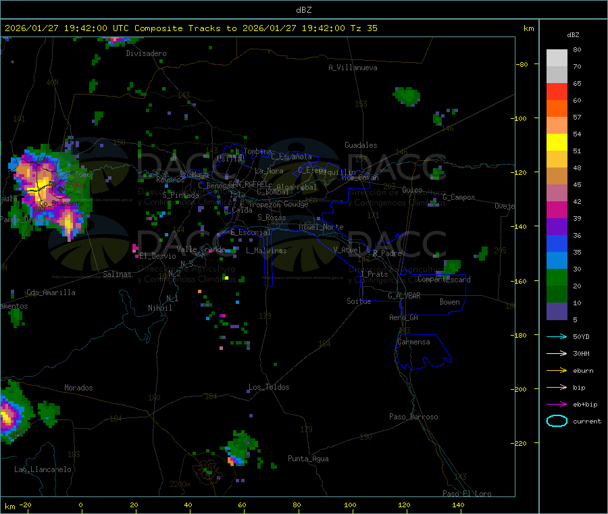
Task: Click the Aero_GA map label
Action: pos(404,317)
